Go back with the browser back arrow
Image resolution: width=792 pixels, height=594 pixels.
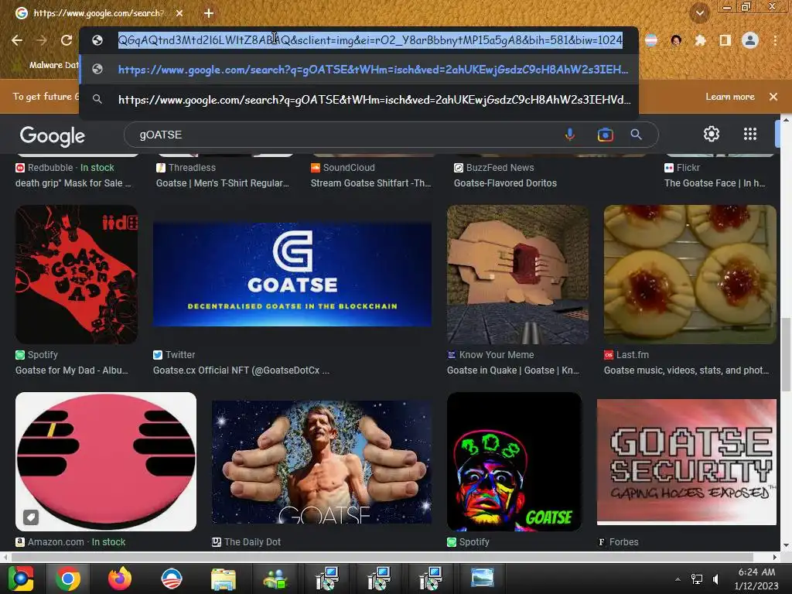tap(17, 40)
